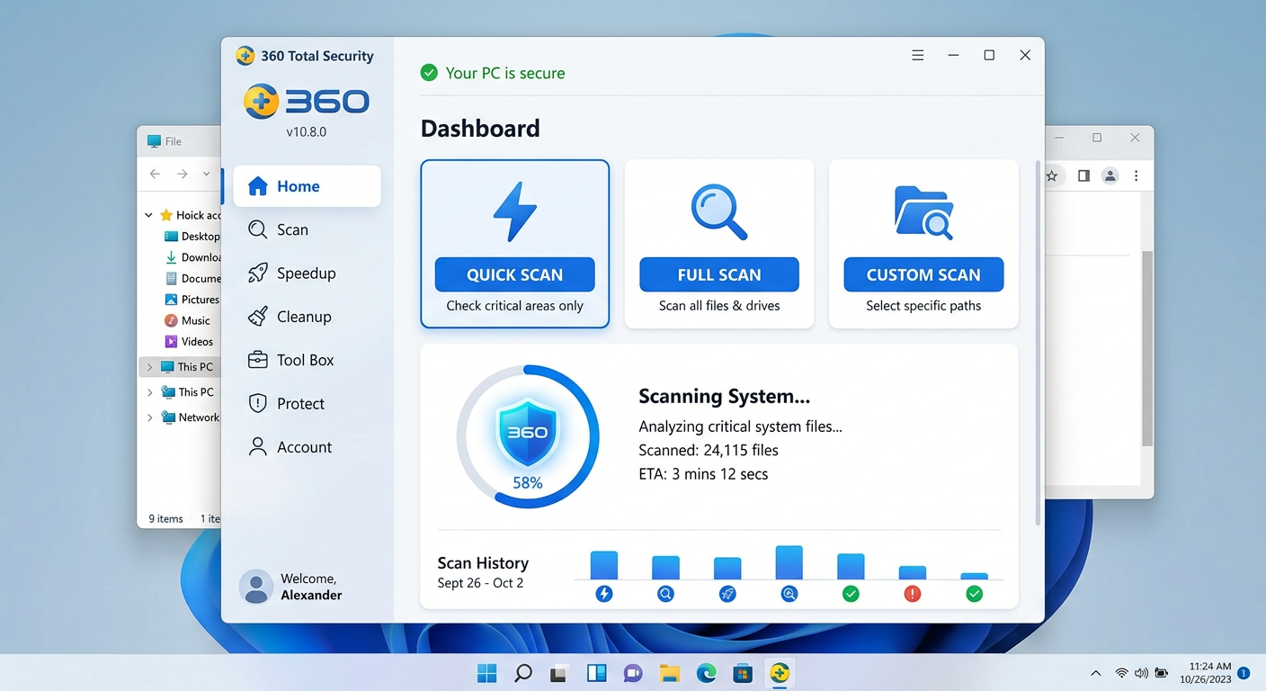The height and width of the screenshot is (691, 1266).
Task: Select the Cleanup broom icon
Action: point(257,316)
